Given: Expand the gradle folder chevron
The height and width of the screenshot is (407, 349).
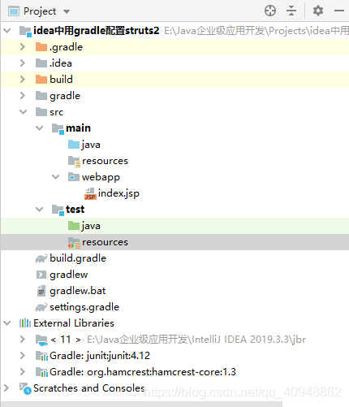Looking at the screenshot, I should [x=23, y=96].
